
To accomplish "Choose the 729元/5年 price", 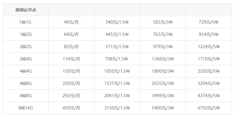I will click(x=209, y=22).
